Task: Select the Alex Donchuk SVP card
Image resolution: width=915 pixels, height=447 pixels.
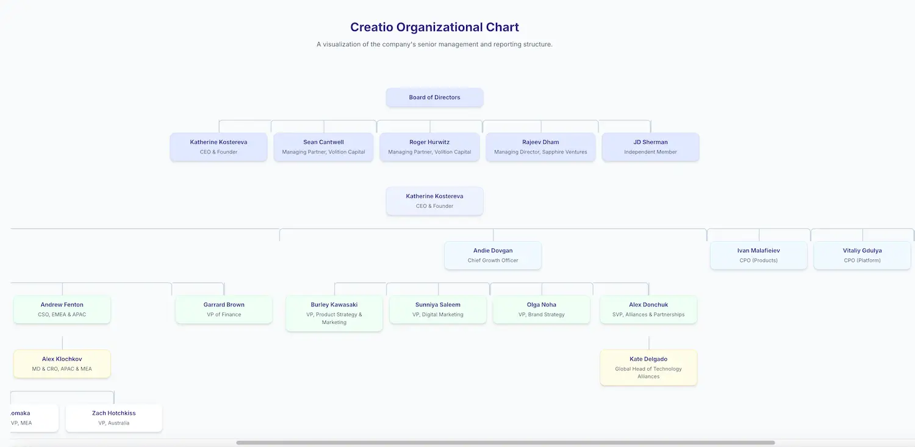Action: tap(648, 309)
